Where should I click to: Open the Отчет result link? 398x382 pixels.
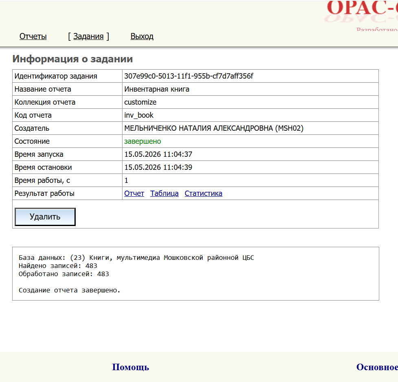coord(134,193)
